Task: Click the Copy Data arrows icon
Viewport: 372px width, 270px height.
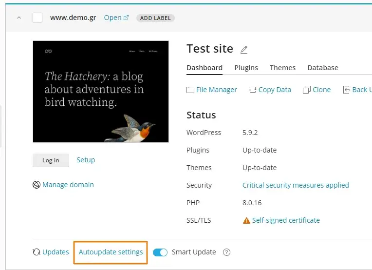Action: (x=252, y=90)
